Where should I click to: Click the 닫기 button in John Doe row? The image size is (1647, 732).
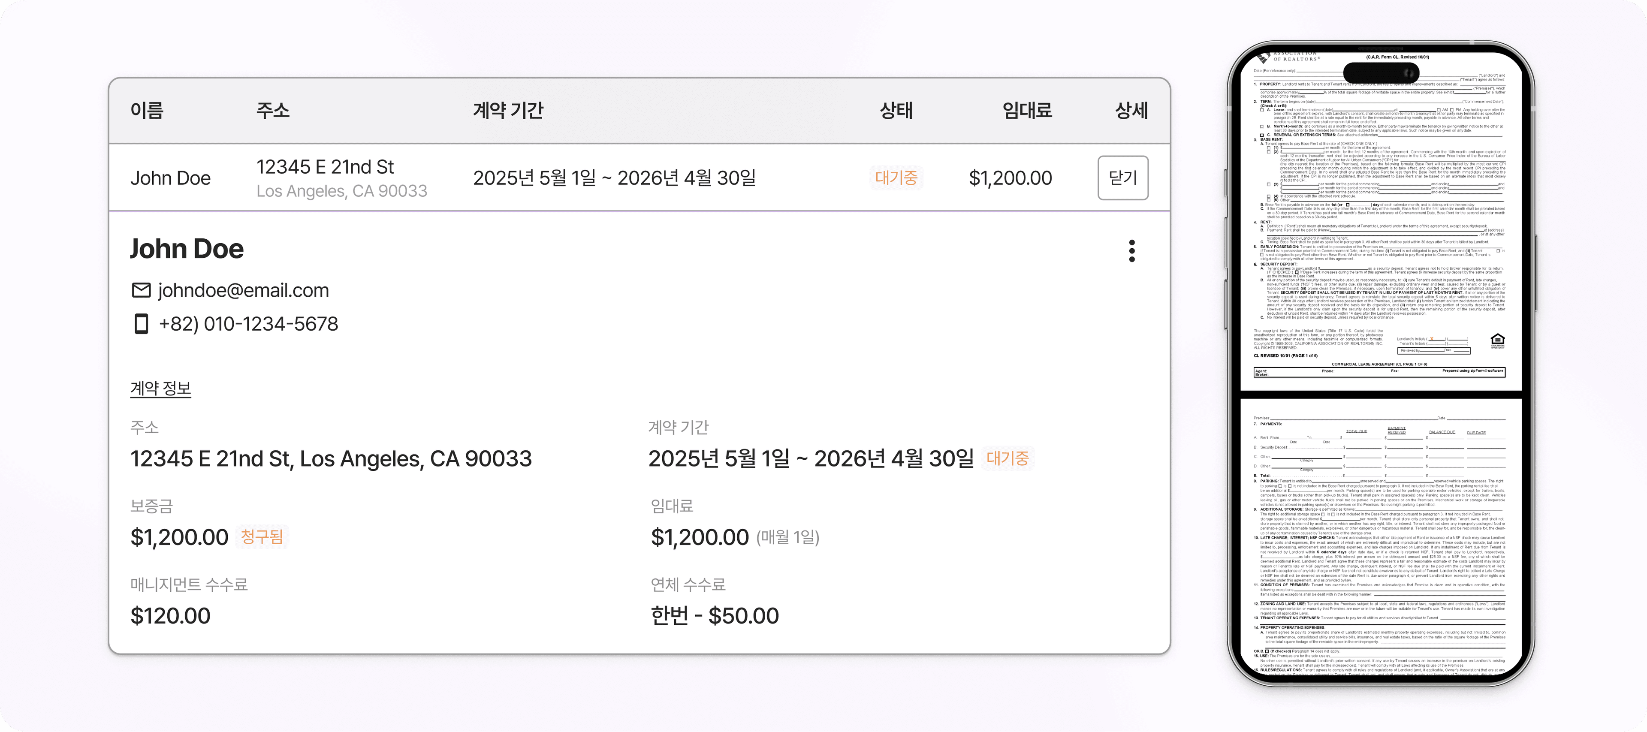coord(1122,178)
